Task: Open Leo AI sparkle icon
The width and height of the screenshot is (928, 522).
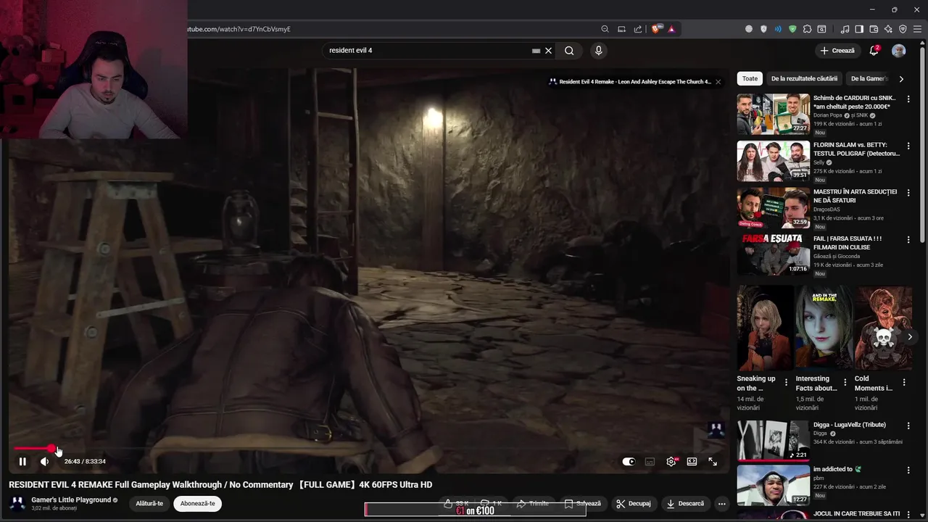Action: click(x=888, y=29)
